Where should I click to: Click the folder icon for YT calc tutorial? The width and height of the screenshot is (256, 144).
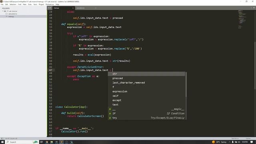[x=5, y=11]
